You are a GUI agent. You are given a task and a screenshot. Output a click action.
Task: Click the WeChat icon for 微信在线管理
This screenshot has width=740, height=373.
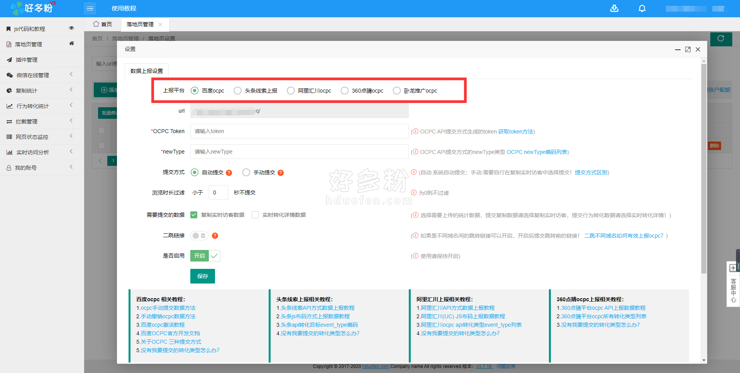click(10, 75)
